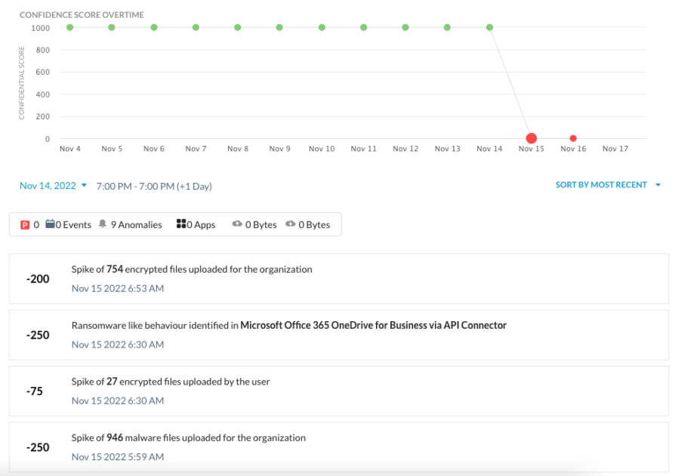
Task: Open the Ransomware like behaviour anomaly entry
Action: click(338, 335)
